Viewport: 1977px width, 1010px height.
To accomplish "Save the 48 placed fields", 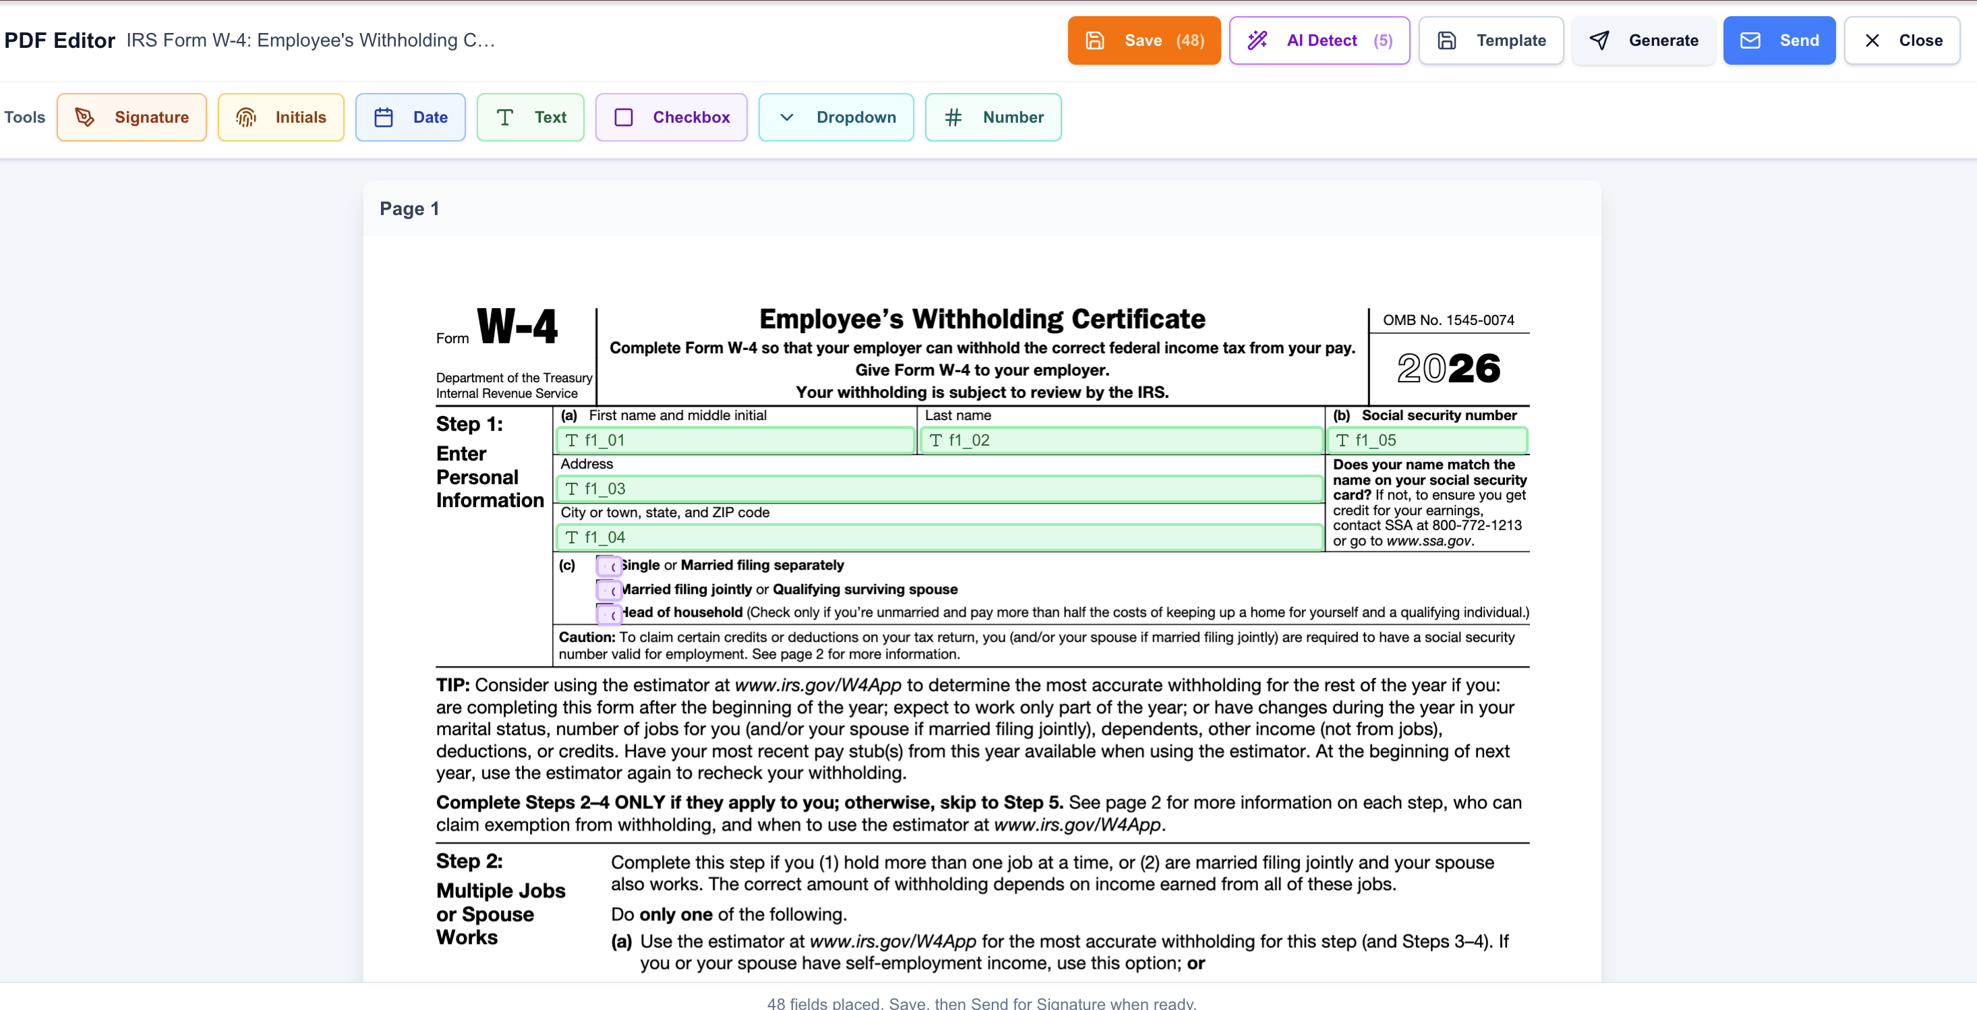I will coord(1144,40).
